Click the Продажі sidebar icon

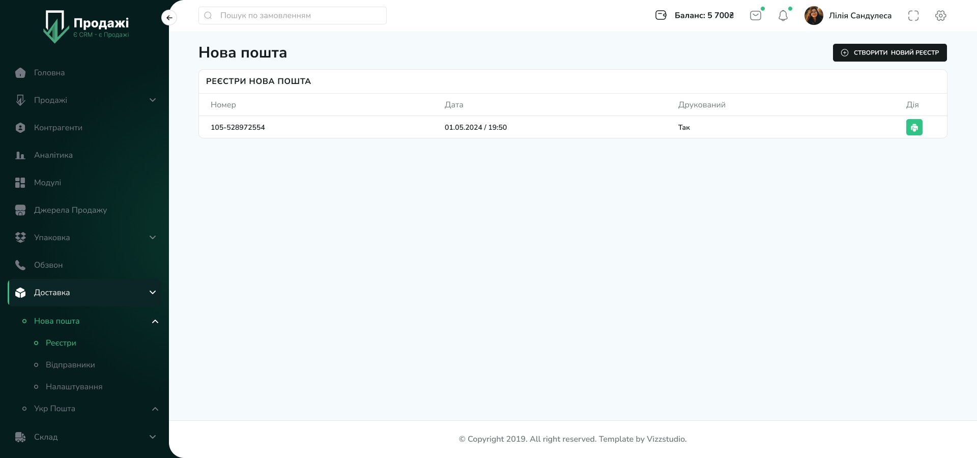click(20, 100)
